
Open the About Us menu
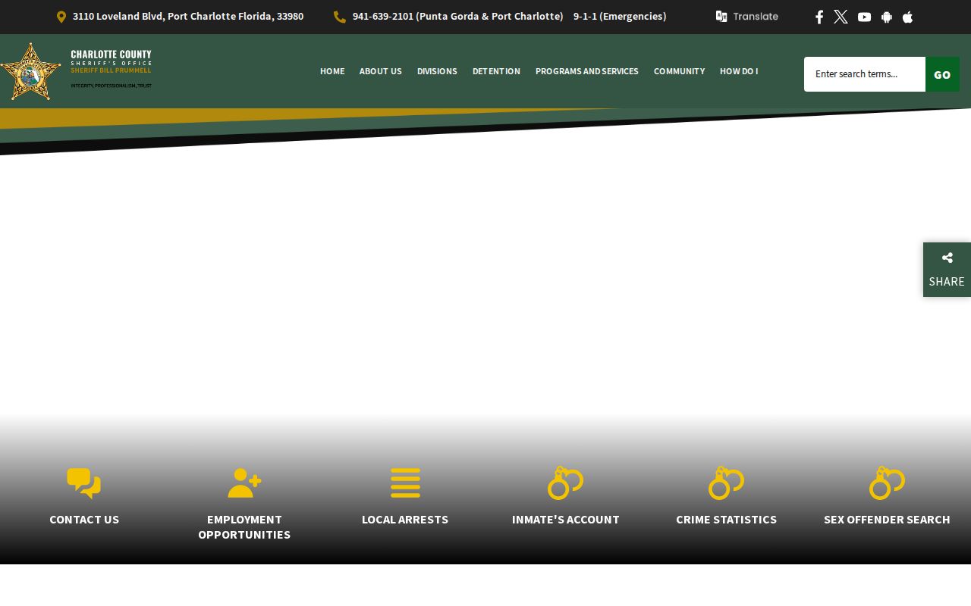(381, 71)
